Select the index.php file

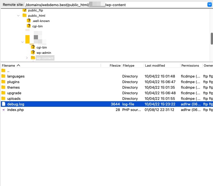pos(107,110)
